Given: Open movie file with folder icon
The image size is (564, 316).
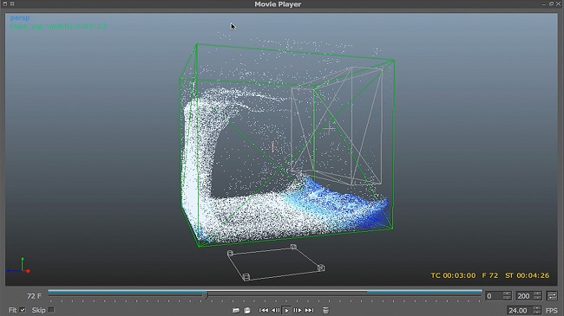Looking at the screenshot, I should 236,310.
